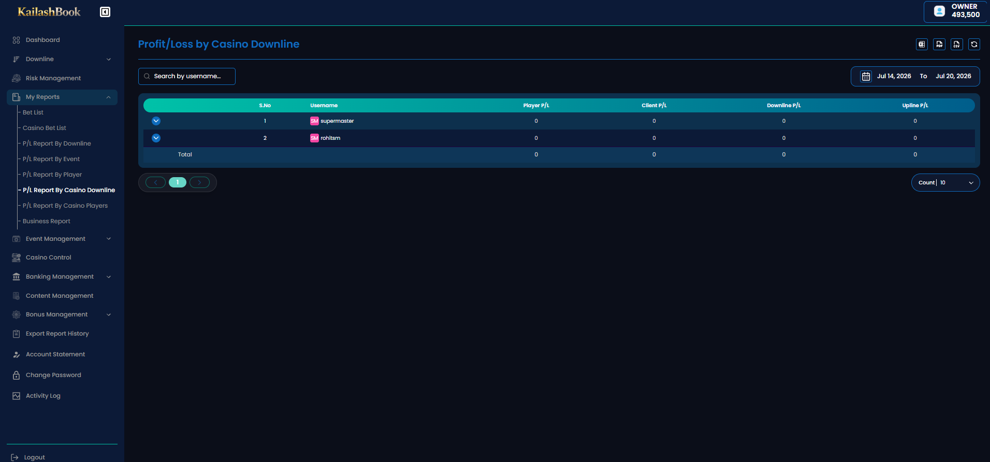Go to Risk Management
Screen dimensions: 990x462
53,78
